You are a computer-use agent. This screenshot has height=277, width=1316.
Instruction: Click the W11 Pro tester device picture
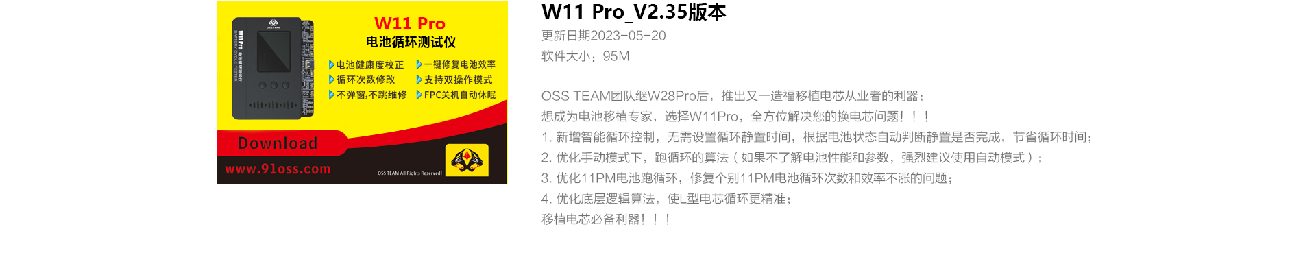(x=273, y=69)
